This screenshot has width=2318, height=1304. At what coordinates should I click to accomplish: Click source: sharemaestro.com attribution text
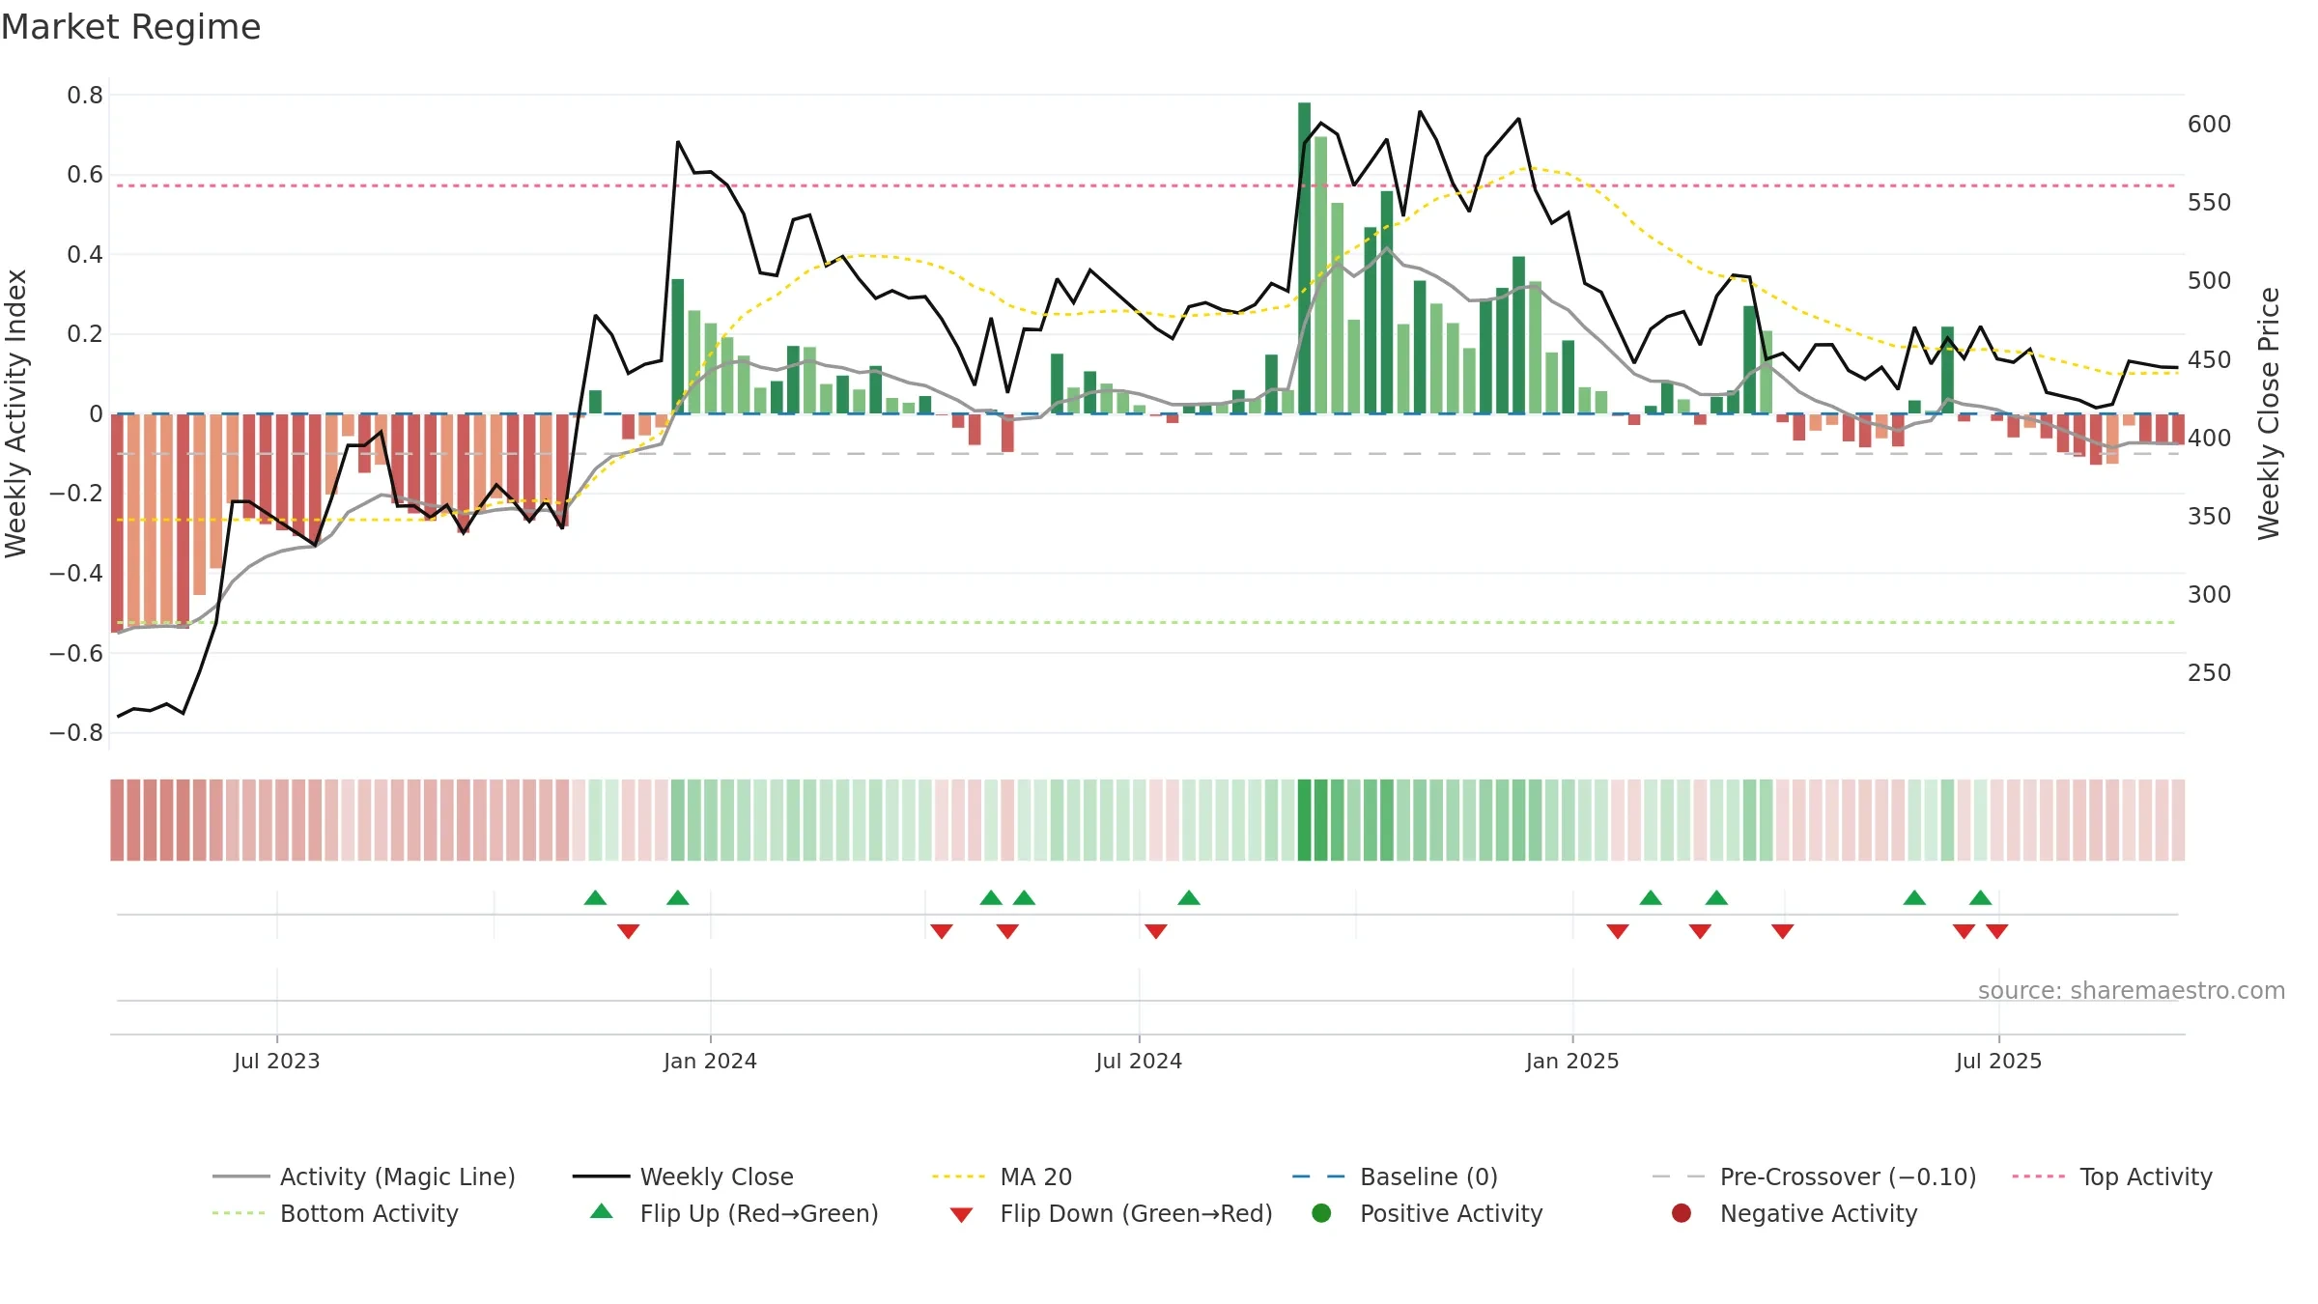click(x=2131, y=990)
